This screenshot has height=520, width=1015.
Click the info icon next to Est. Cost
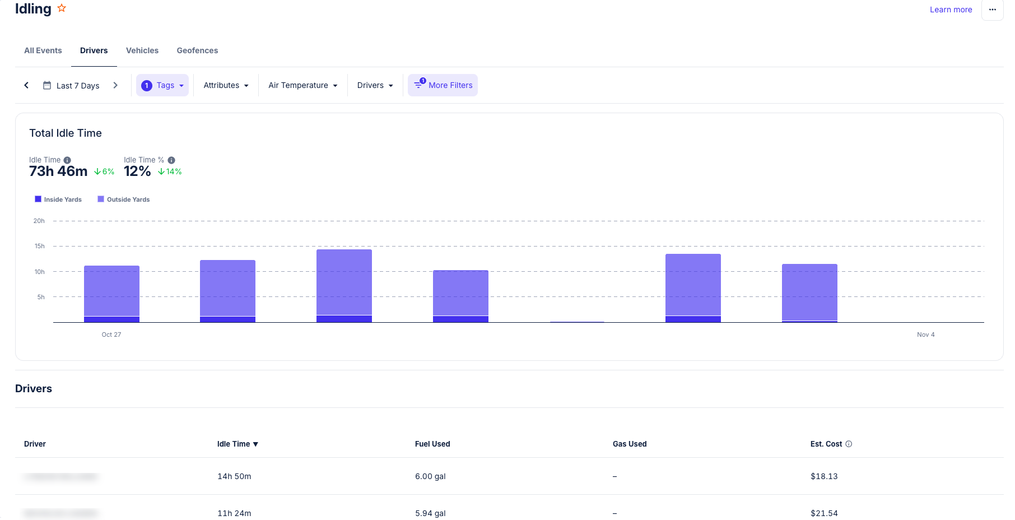tap(849, 444)
